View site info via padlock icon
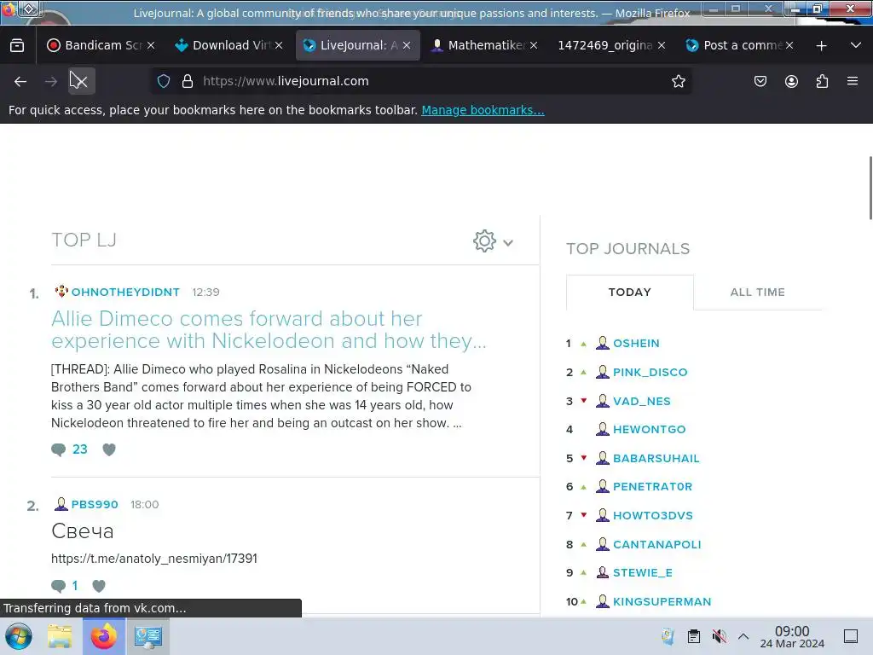 (x=188, y=81)
